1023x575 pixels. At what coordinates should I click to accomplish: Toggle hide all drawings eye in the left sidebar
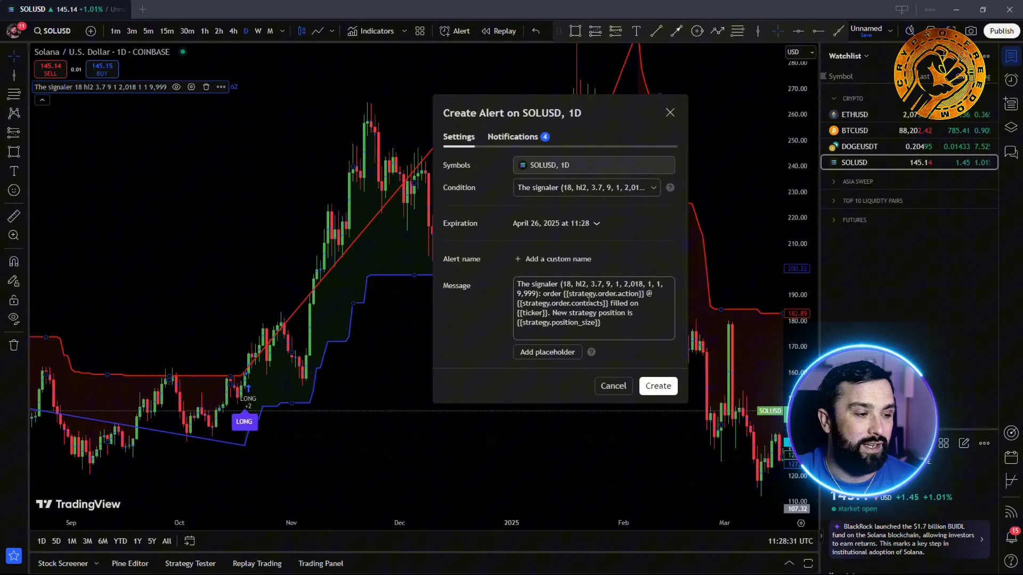14,319
